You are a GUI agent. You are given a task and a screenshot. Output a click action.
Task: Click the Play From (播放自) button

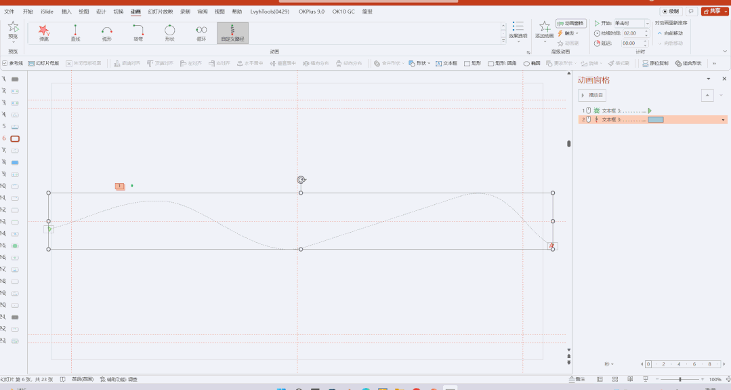592,95
